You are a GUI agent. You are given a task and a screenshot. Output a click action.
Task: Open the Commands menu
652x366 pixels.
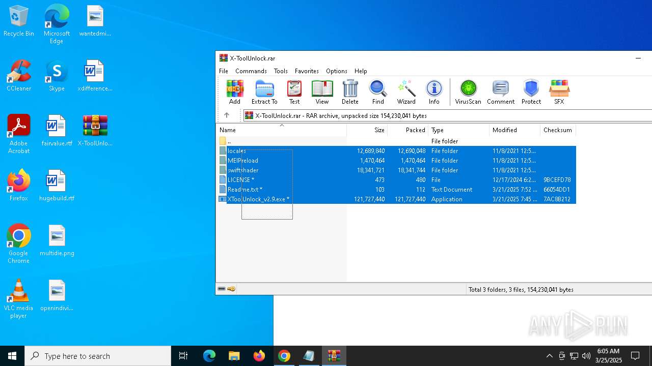tap(251, 71)
